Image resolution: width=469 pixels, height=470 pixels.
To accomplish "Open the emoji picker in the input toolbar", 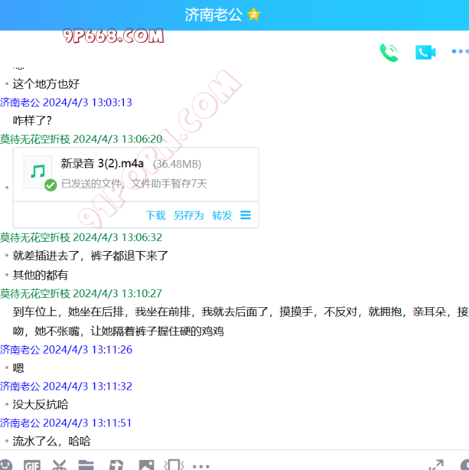I will tap(5, 465).
